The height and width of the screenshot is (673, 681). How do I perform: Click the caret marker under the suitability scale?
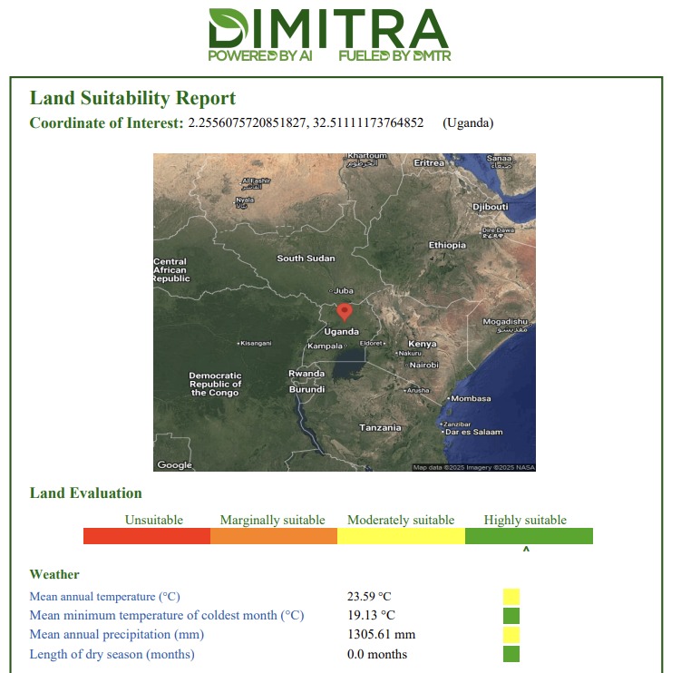click(526, 549)
